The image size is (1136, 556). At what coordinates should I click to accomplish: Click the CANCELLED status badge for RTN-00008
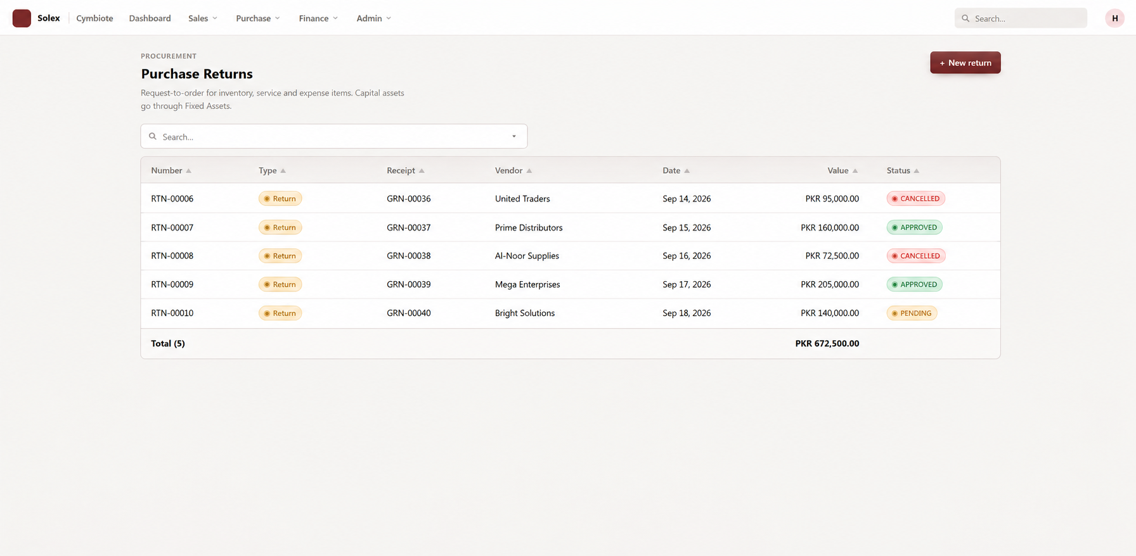[916, 256]
